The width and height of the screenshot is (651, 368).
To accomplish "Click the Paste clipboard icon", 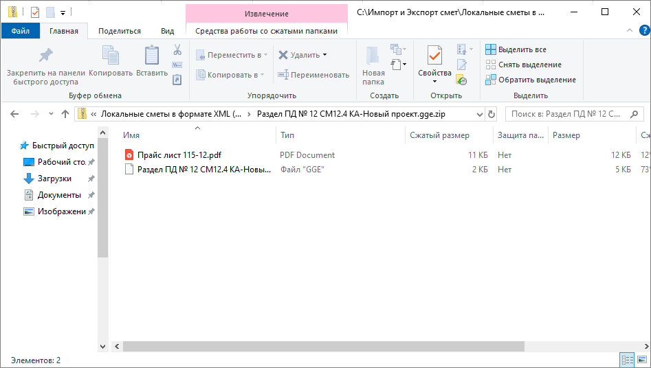I will 151,56.
